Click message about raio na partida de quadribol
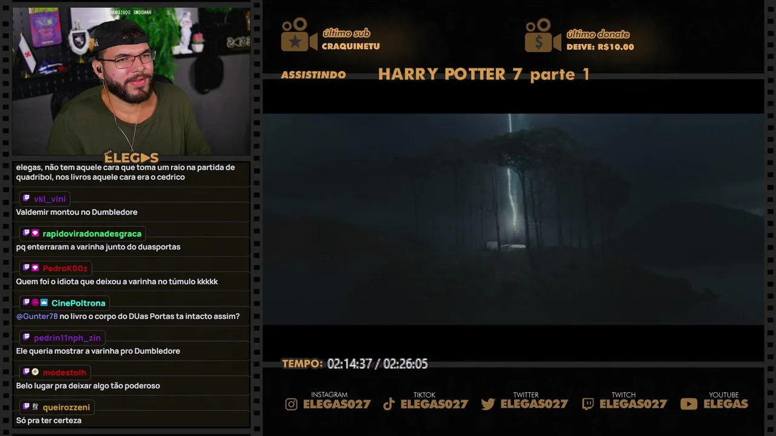The image size is (776, 436). pos(125,173)
